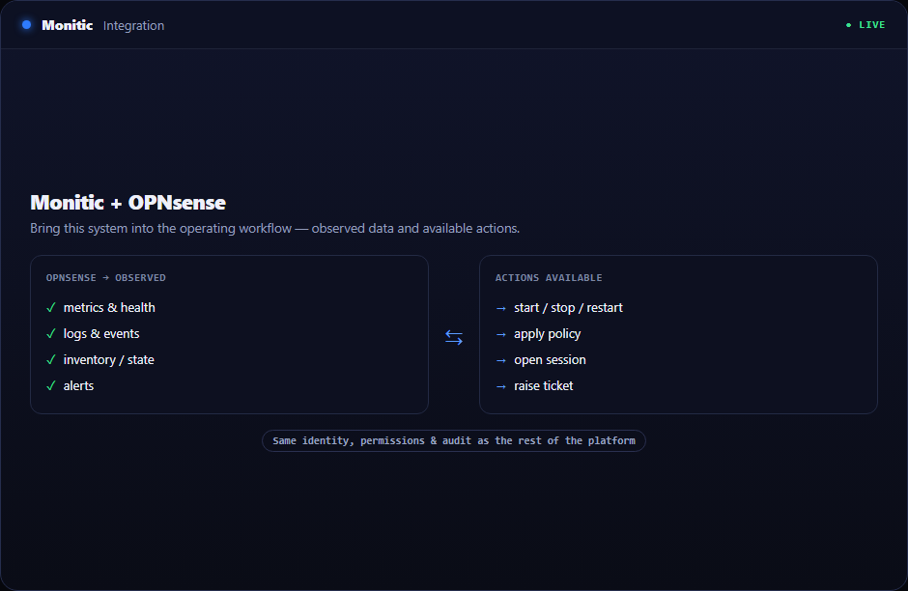This screenshot has height=591, width=908.
Task: Choose the 'apply policy' action
Action: pos(548,333)
